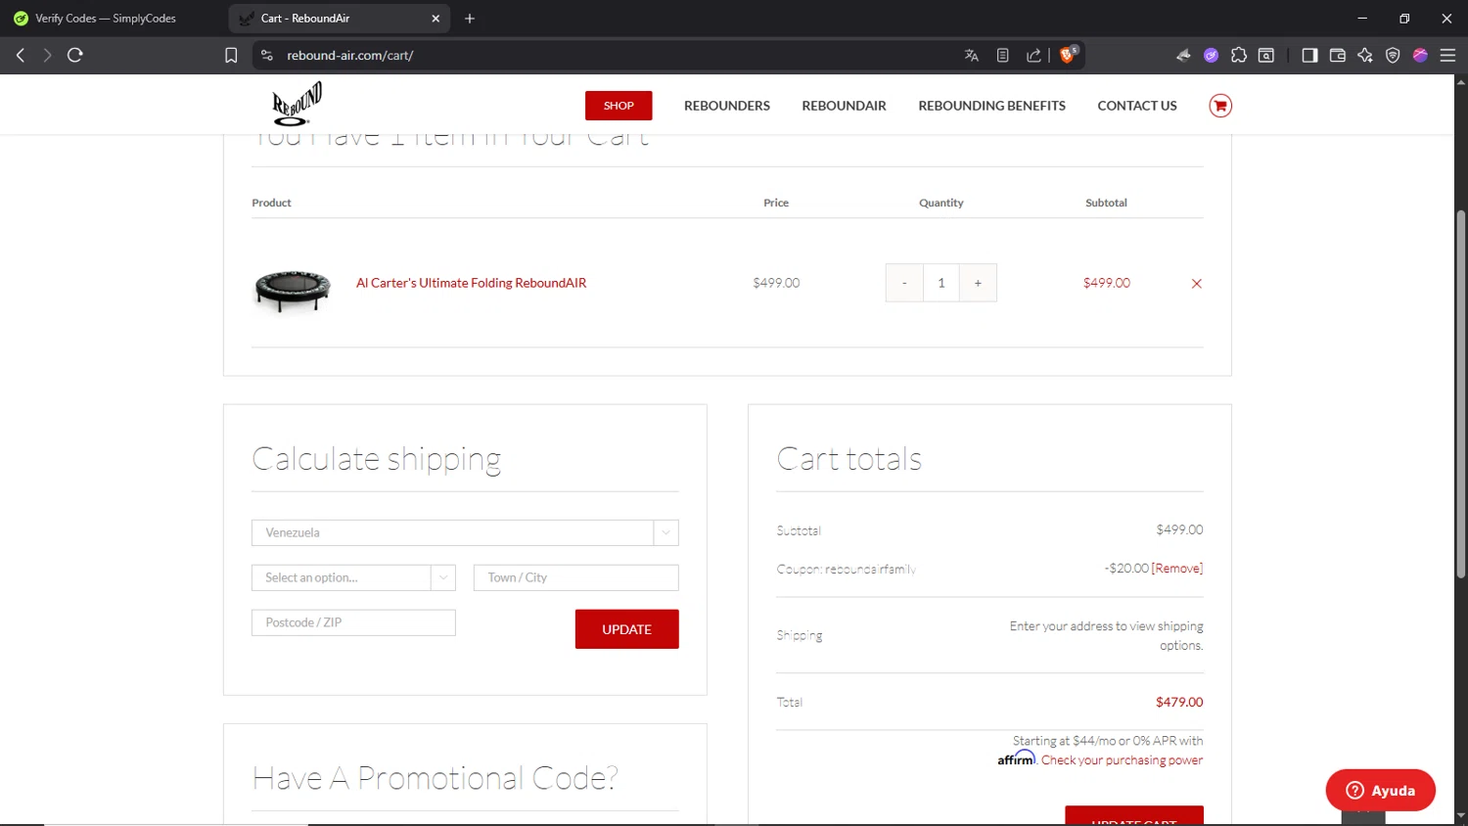Viewport: 1468px width, 826px height.
Task: Open the browser hamburger menu
Action: click(x=1447, y=56)
